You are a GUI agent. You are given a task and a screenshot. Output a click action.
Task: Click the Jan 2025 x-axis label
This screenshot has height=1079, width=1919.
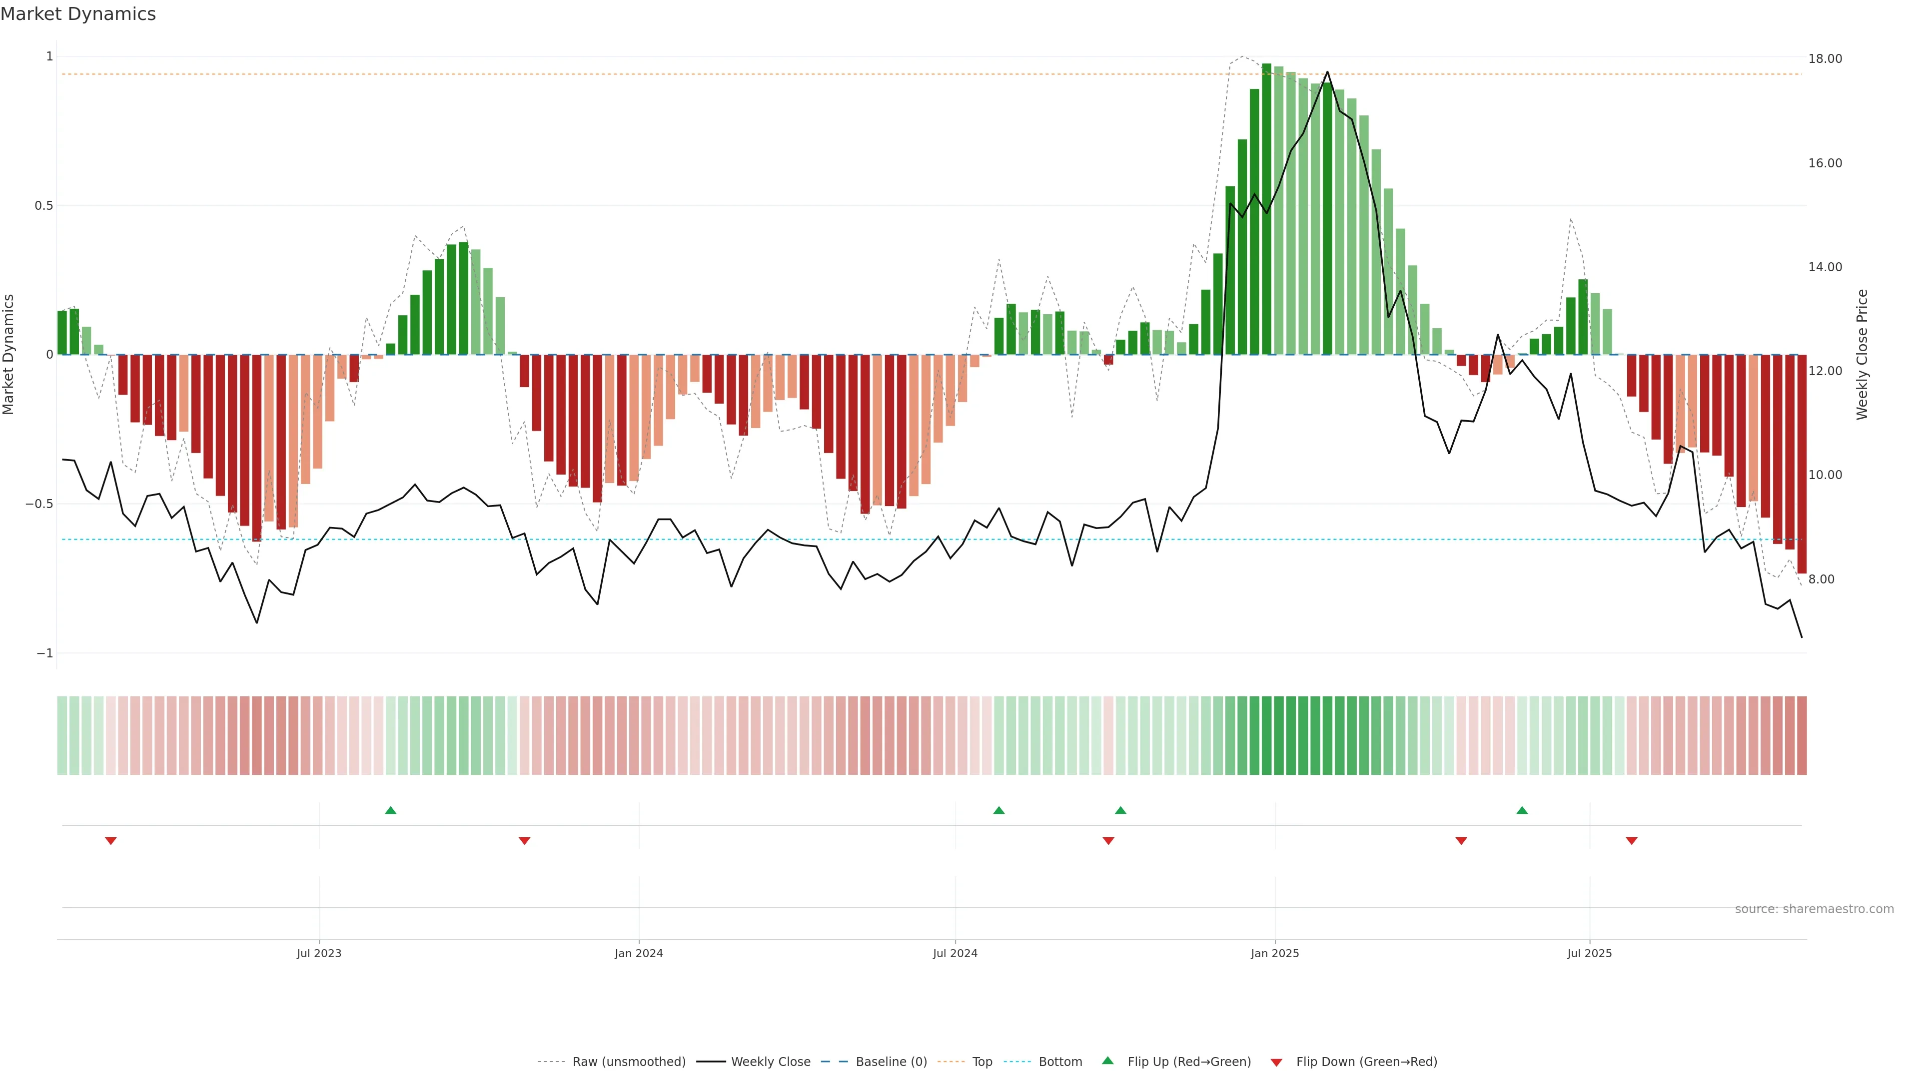(1275, 953)
